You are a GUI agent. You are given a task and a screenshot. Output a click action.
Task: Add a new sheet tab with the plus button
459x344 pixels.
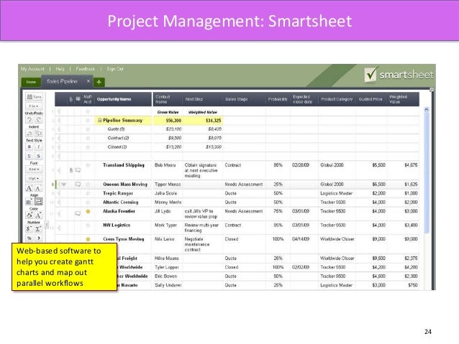99,82
